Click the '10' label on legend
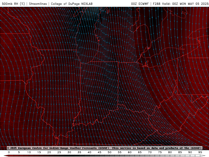Screen dimensions: 209x157 pos(29,152)
